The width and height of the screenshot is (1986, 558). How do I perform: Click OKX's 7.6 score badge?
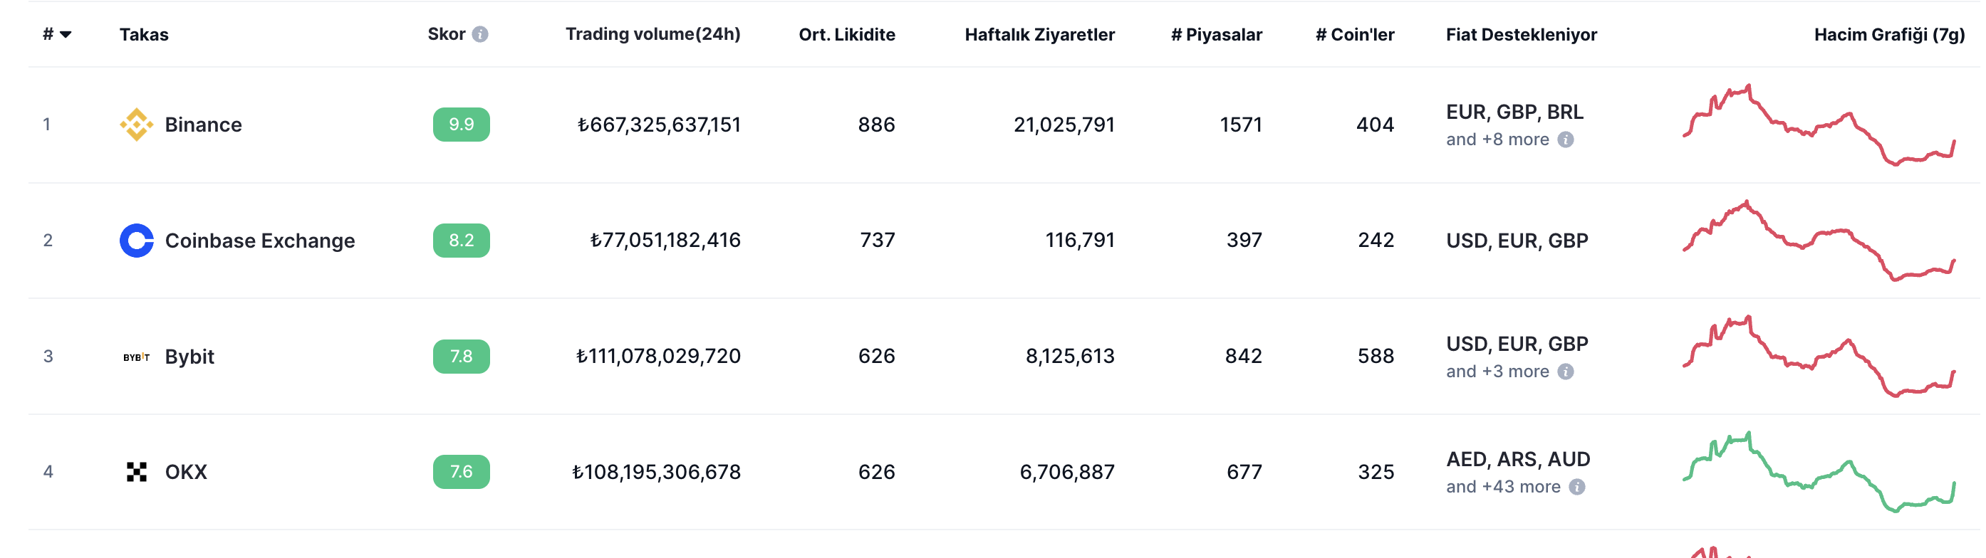(x=460, y=472)
